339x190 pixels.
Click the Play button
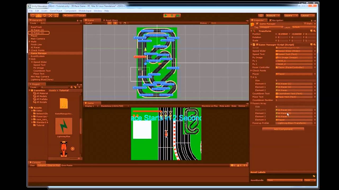[166, 16]
